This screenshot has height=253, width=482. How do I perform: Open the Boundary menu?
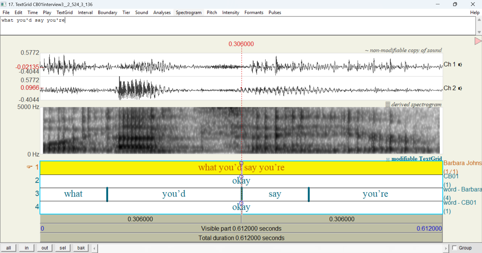pyautogui.click(x=107, y=13)
